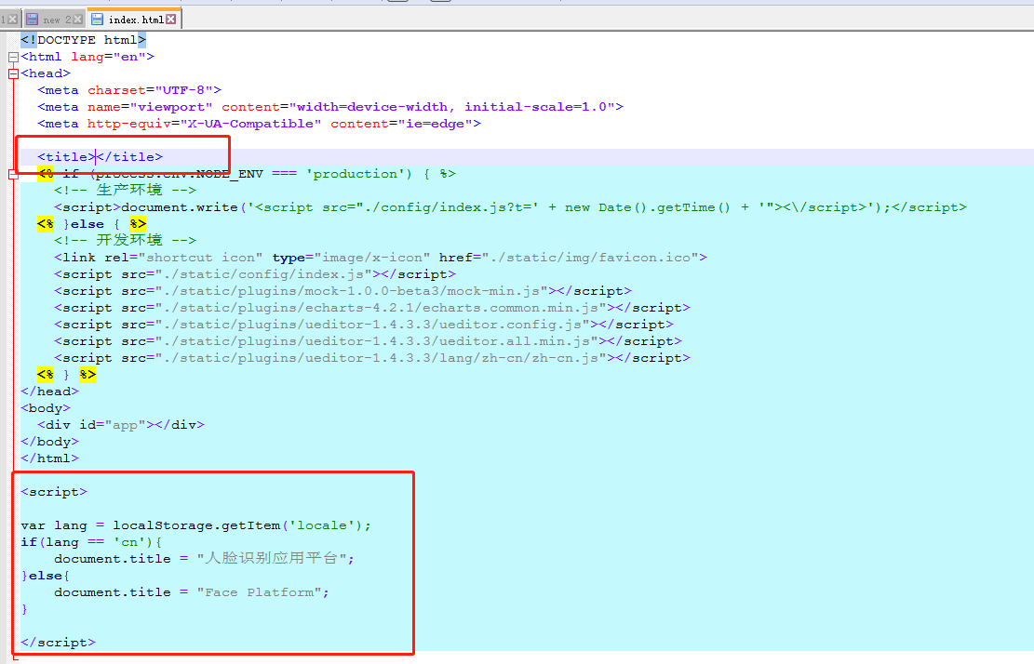Screen dimensions: 1034x664
Task: Click the 'mock-min.js' script source line
Action: click(x=342, y=291)
